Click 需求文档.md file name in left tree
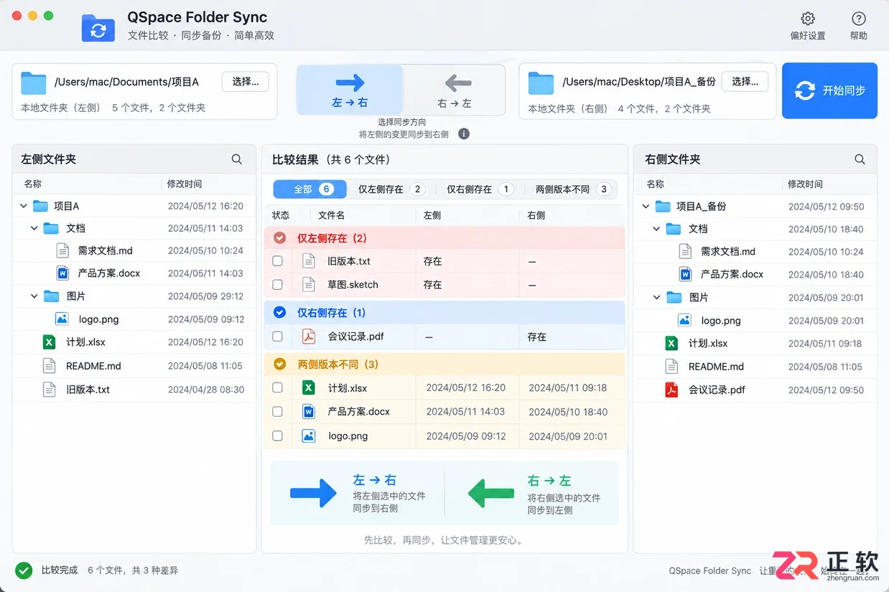 point(105,250)
